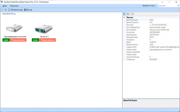This screenshot has height=112, width=180.
Task: Open the language dropdown showing русский
Action: pos(169,6)
